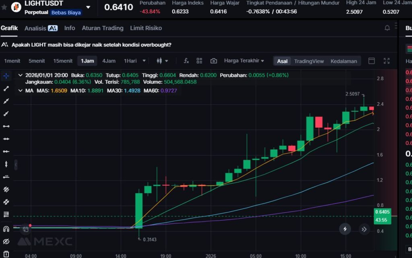Open the indicators (fx) menu
The width and height of the screenshot is (412, 258).
[186, 61]
